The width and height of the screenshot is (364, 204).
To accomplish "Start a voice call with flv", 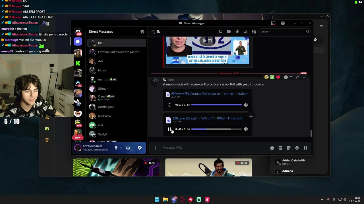I will click(220, 32).
